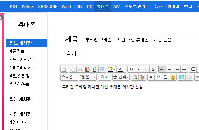Insert a horizontal line
The height and width of the screenshot is (130, 199).
[166, 77]
